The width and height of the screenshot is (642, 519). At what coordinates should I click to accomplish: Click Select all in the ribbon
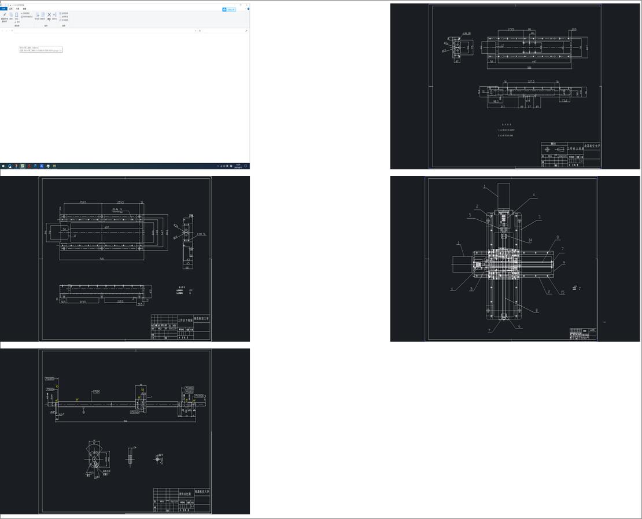64,13
